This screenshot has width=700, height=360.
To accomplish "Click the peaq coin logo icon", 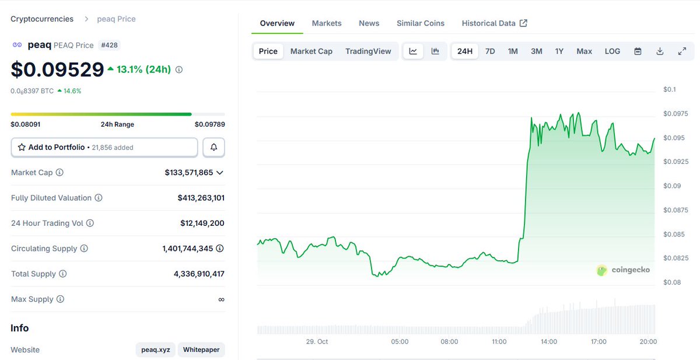I will point(17,45).
